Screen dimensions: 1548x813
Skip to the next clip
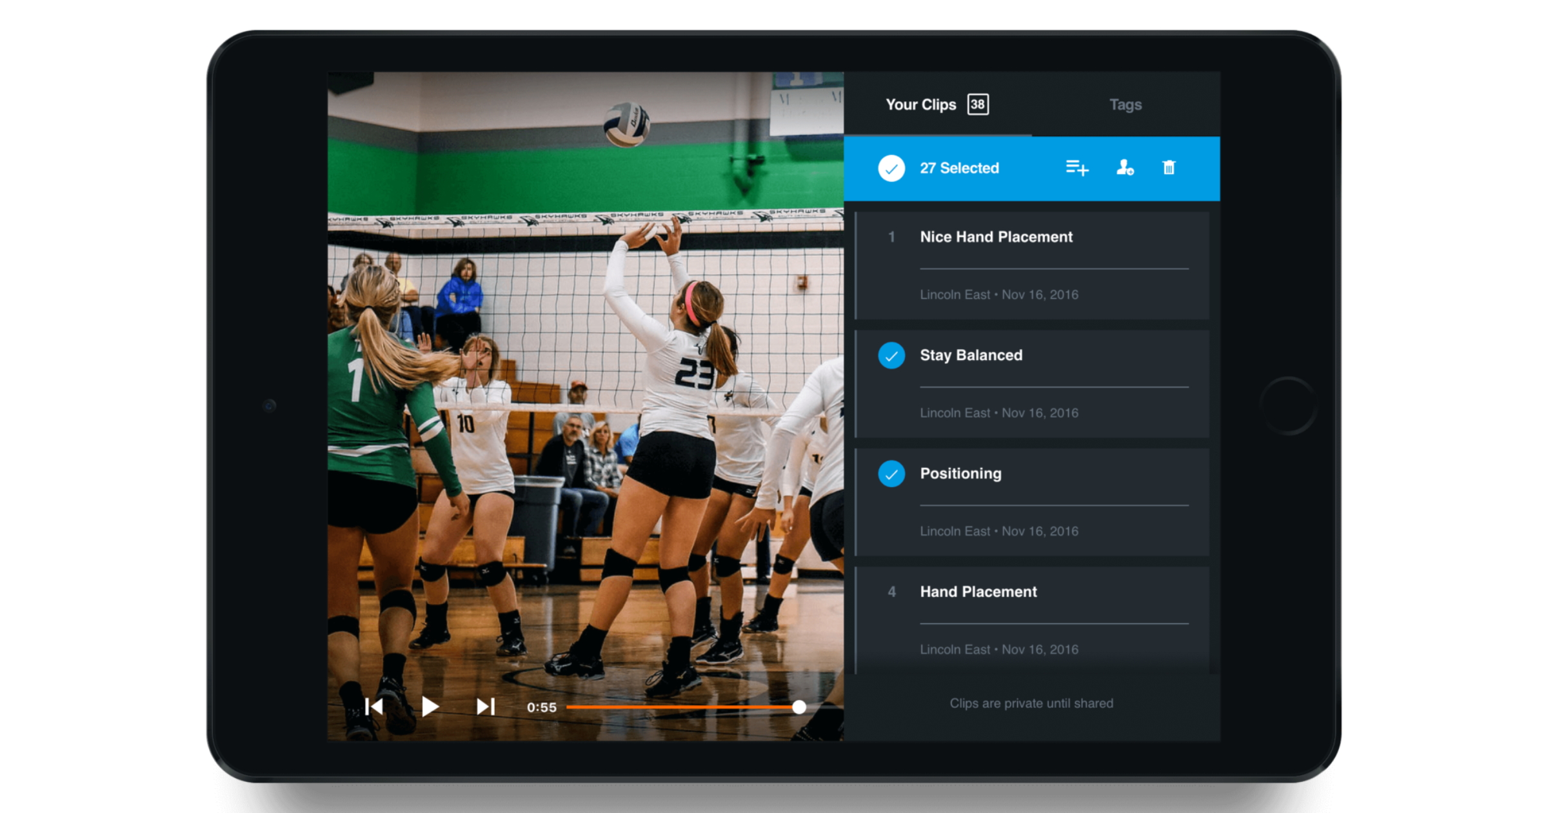coord(485,707)
